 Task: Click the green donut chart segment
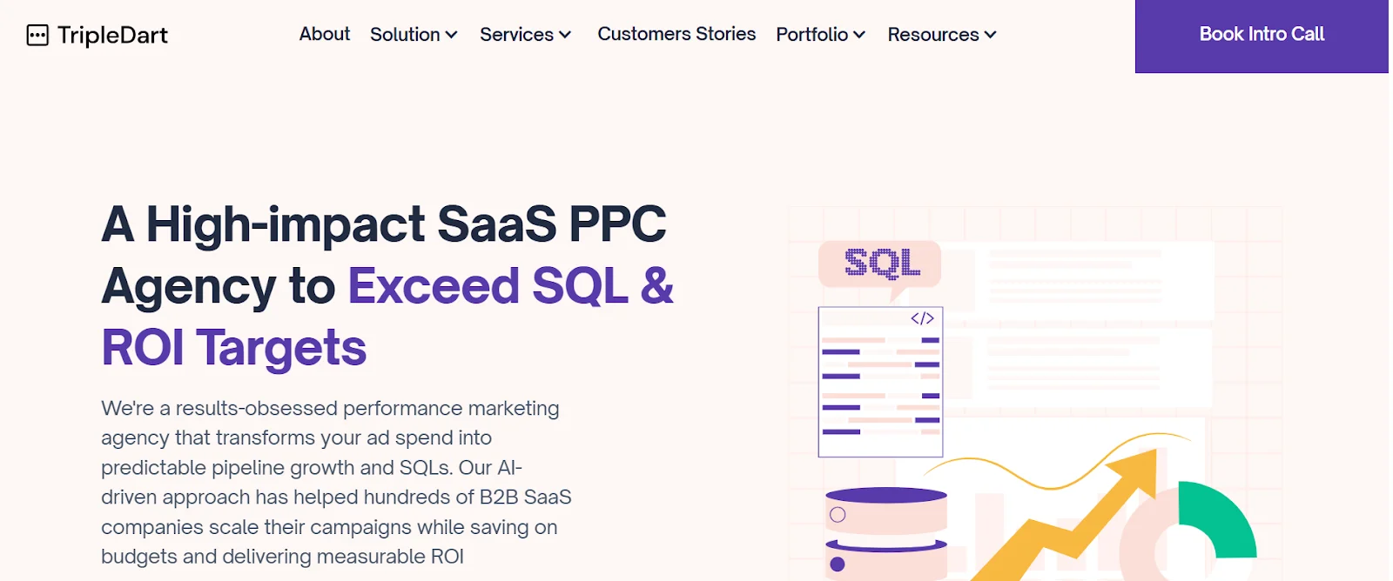coord(1219,518)
